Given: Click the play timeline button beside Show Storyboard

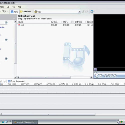Looking at the screenshot, I should [x=4, y=81].
